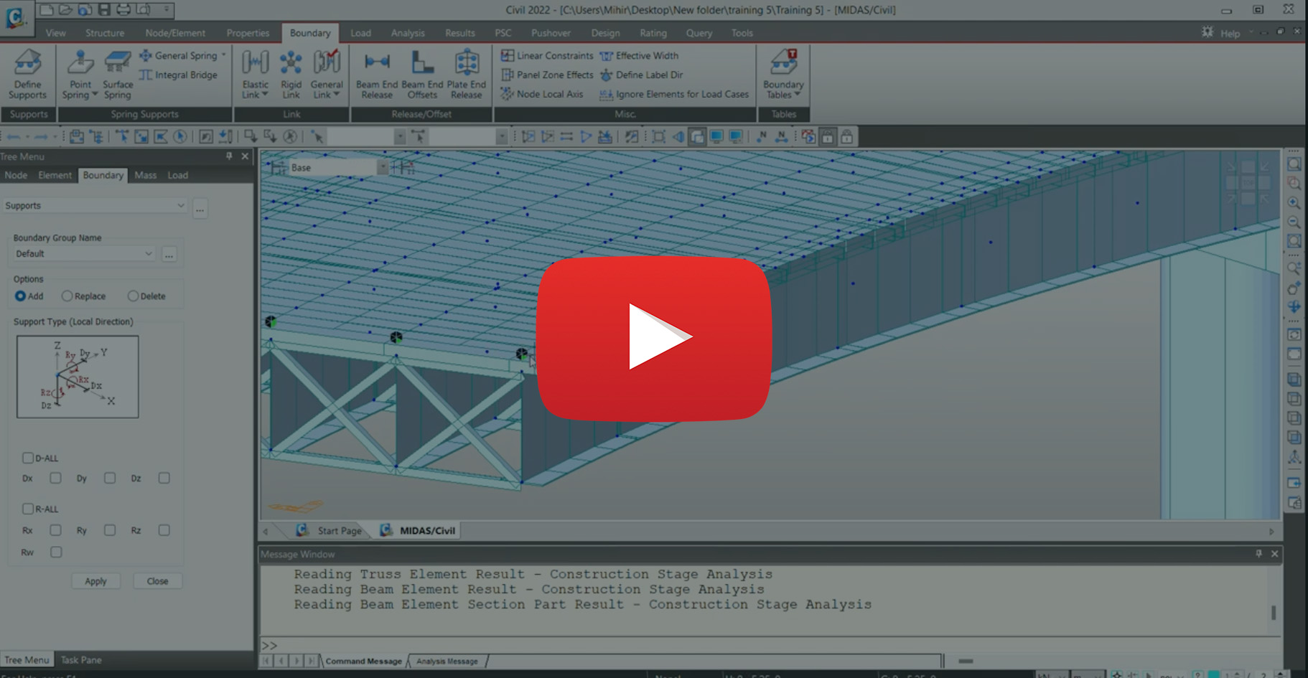Screen dimensions: 1308x678
Task: Click ellipsis button beside Supports dropdown
Action: 200,209
